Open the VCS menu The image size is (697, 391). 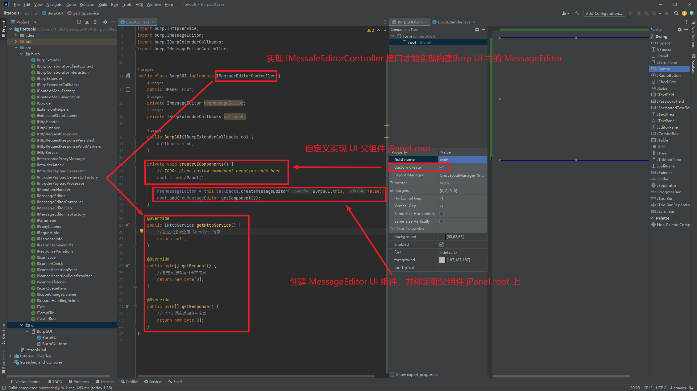139,4
